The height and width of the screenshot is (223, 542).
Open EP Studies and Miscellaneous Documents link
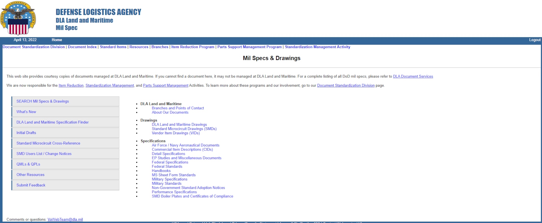click(187, 158)
